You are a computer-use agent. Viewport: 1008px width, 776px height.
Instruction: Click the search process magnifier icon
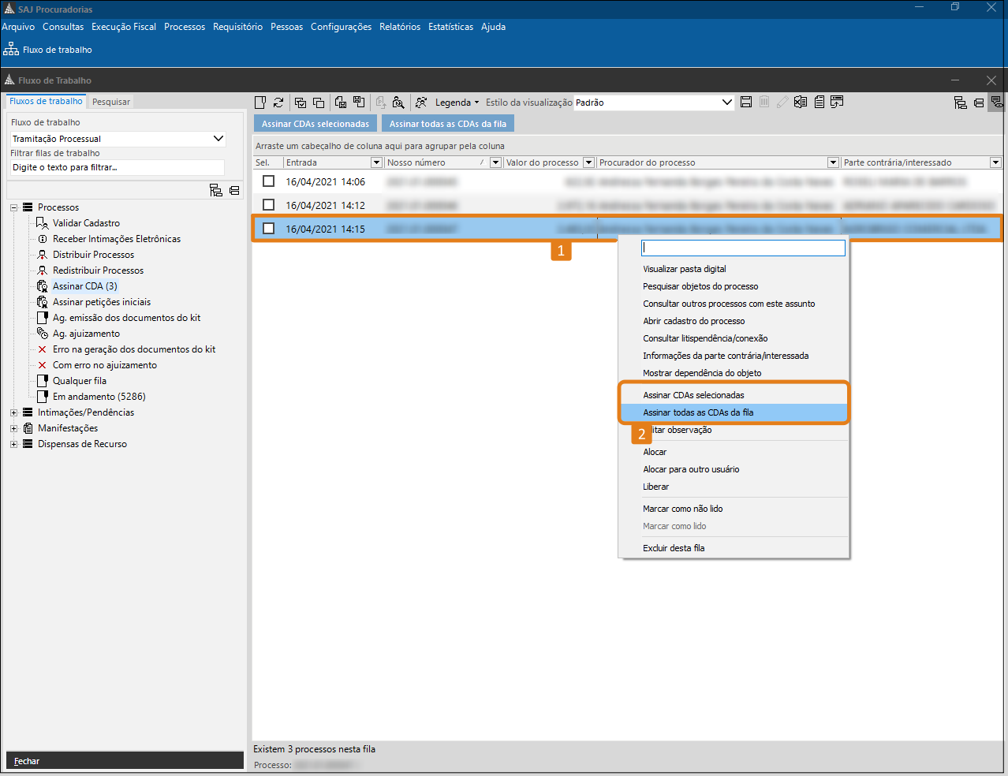(x=398, y=103)
